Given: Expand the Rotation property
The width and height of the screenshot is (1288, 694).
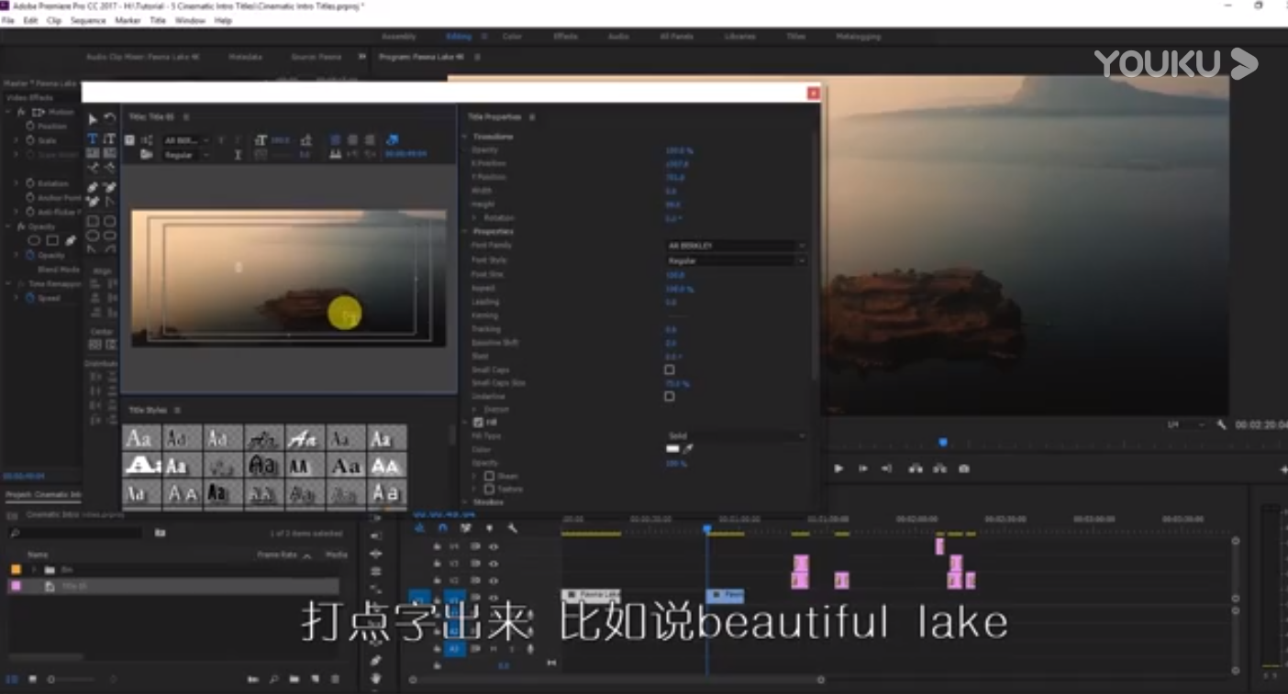Looking at the screenshot, I should [x=475, y=218].
